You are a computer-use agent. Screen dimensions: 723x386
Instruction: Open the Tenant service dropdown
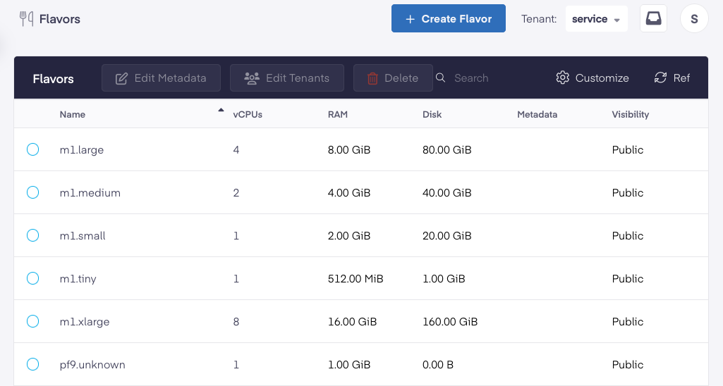(596, 19)
